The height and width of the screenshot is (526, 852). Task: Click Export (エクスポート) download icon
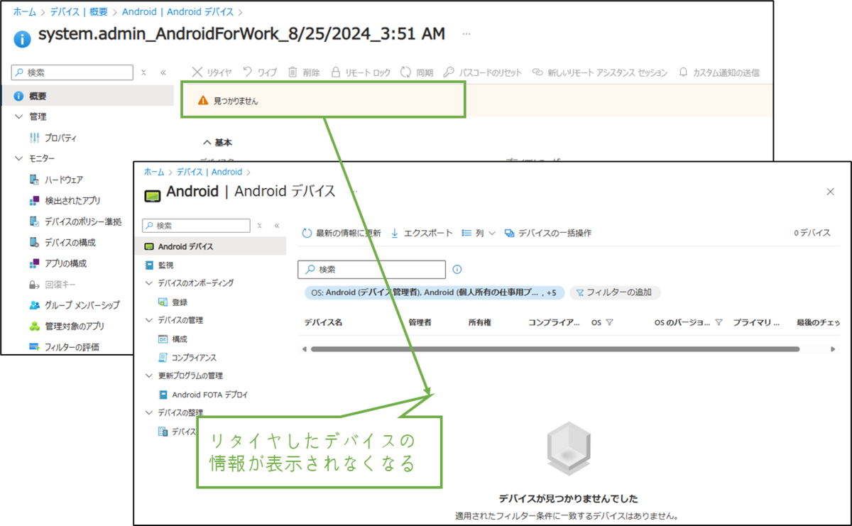tap(395, 233)
